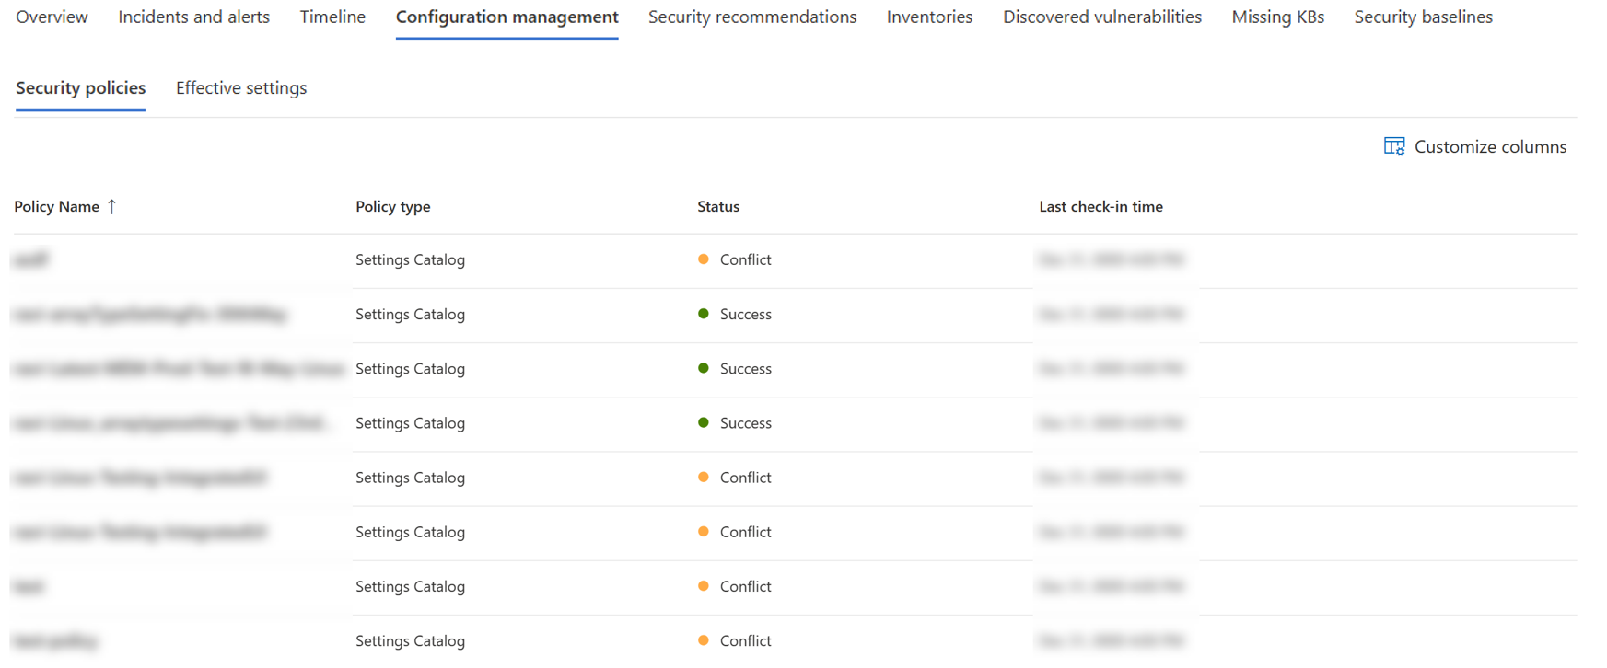Open the Security baselines tab
Screen dimensions: 1607x668
tap(1423, 17)
